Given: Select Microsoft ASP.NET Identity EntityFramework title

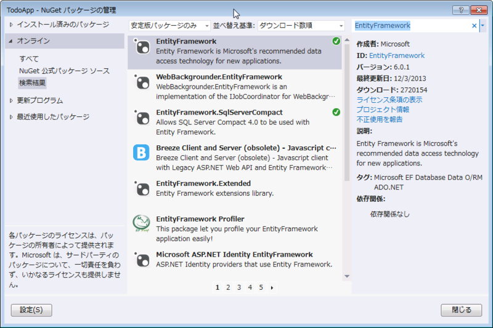Looking at the screenshot, I should tap(234, 254).
